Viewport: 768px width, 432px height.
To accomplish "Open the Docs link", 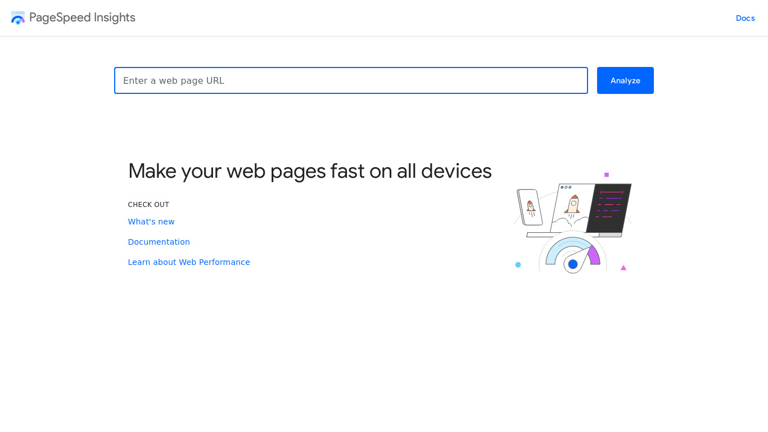I will point(745,18).
